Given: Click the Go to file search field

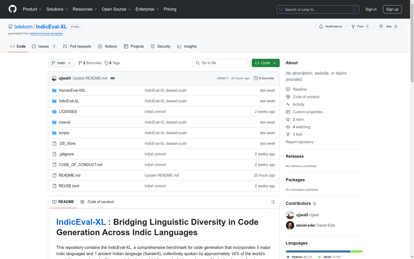Looking at the screenshot, I should pyautogui.click(x=220, y=63).
